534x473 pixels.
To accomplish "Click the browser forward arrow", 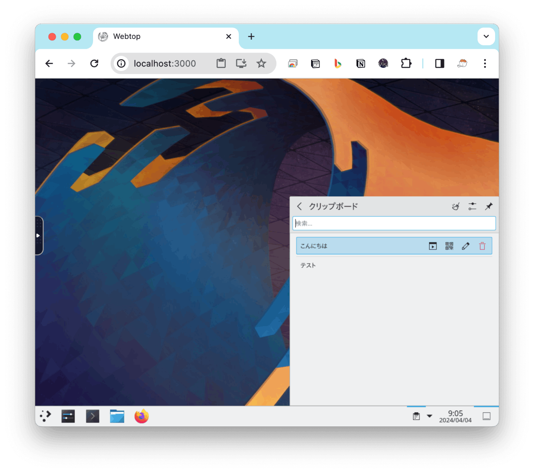I will [71, 64].
